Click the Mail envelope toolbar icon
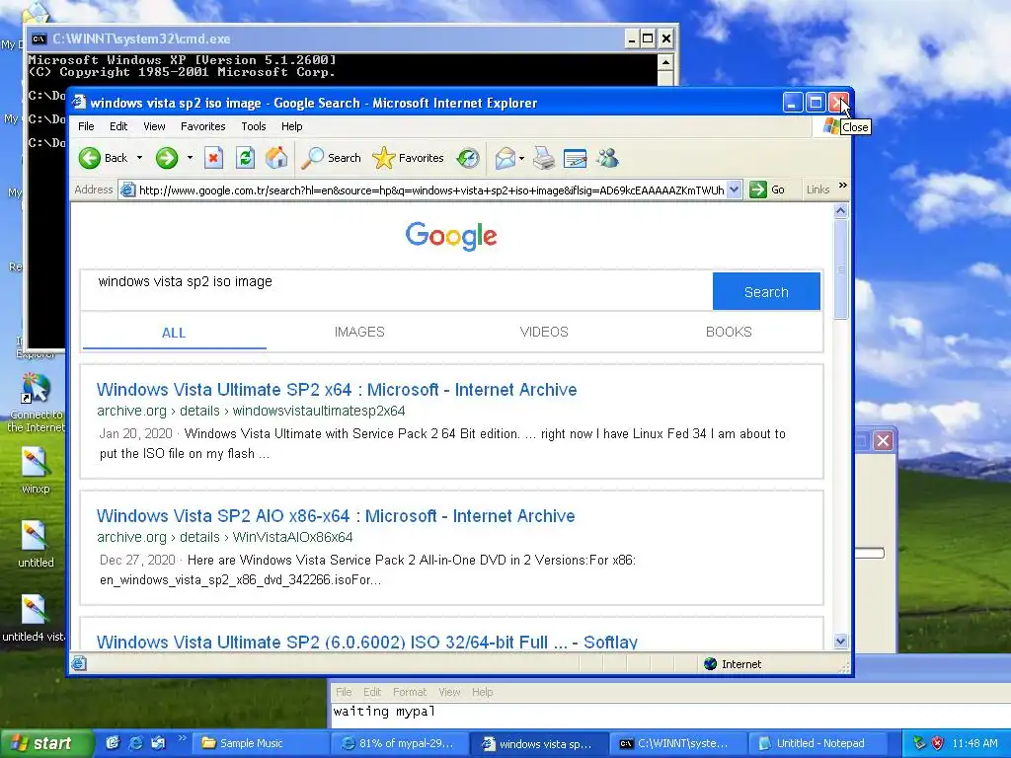This screenshot has width=1011, height=758. pyautogui.click(x=505, y=158)
